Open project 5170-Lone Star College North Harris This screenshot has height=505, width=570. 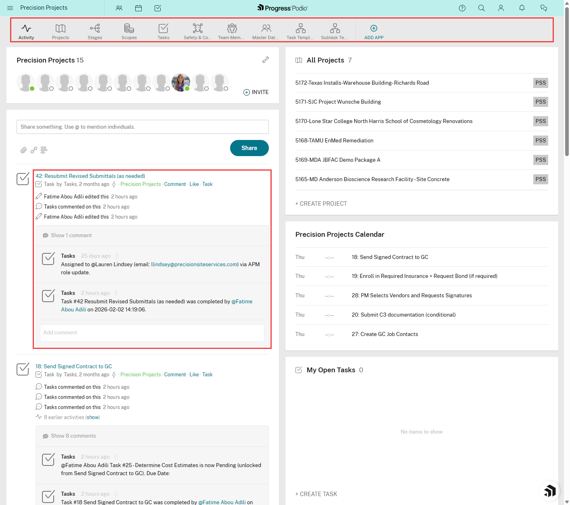tap(384, 121)
